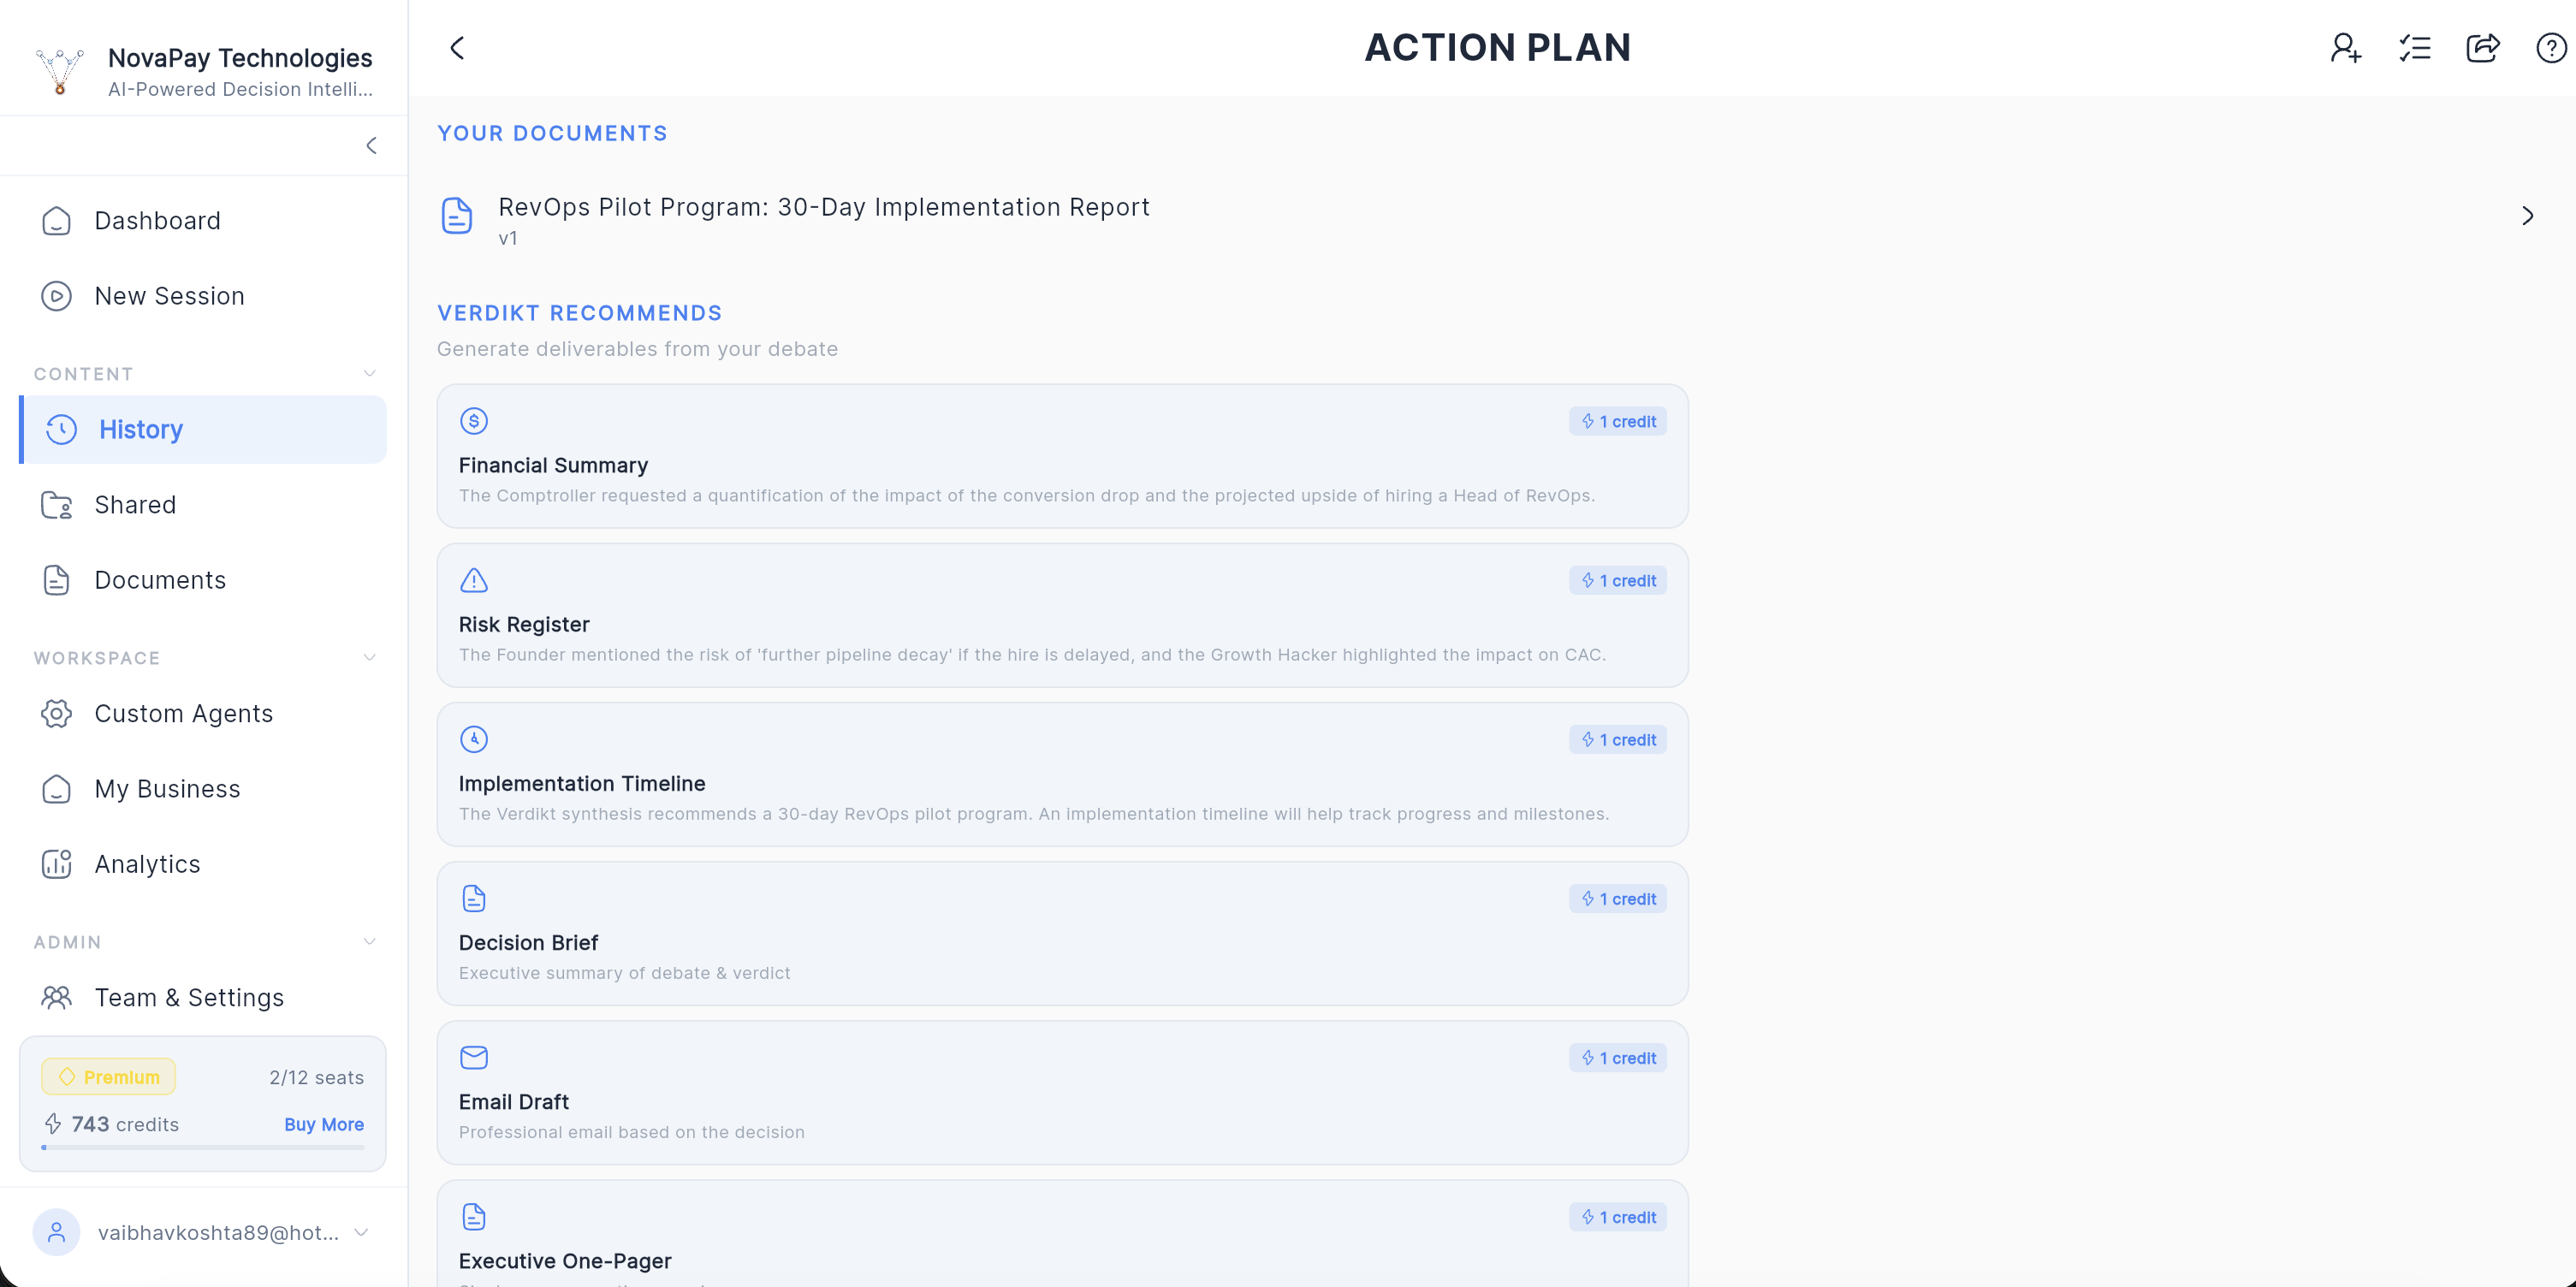Switch to the Shared section
Screen dimensions: 2576x1287
135,504
